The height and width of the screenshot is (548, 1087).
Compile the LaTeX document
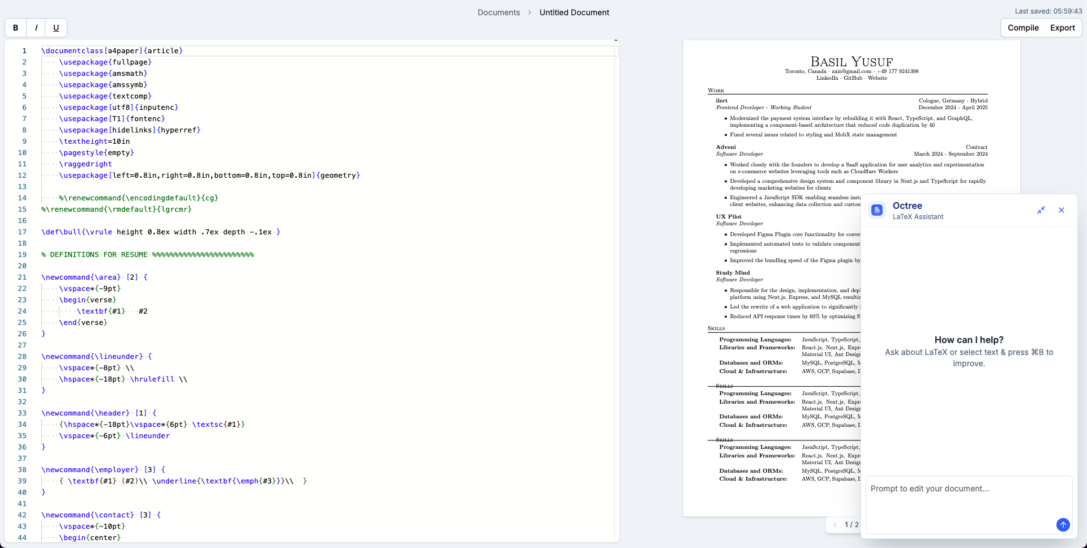[x=1023, y=28]
